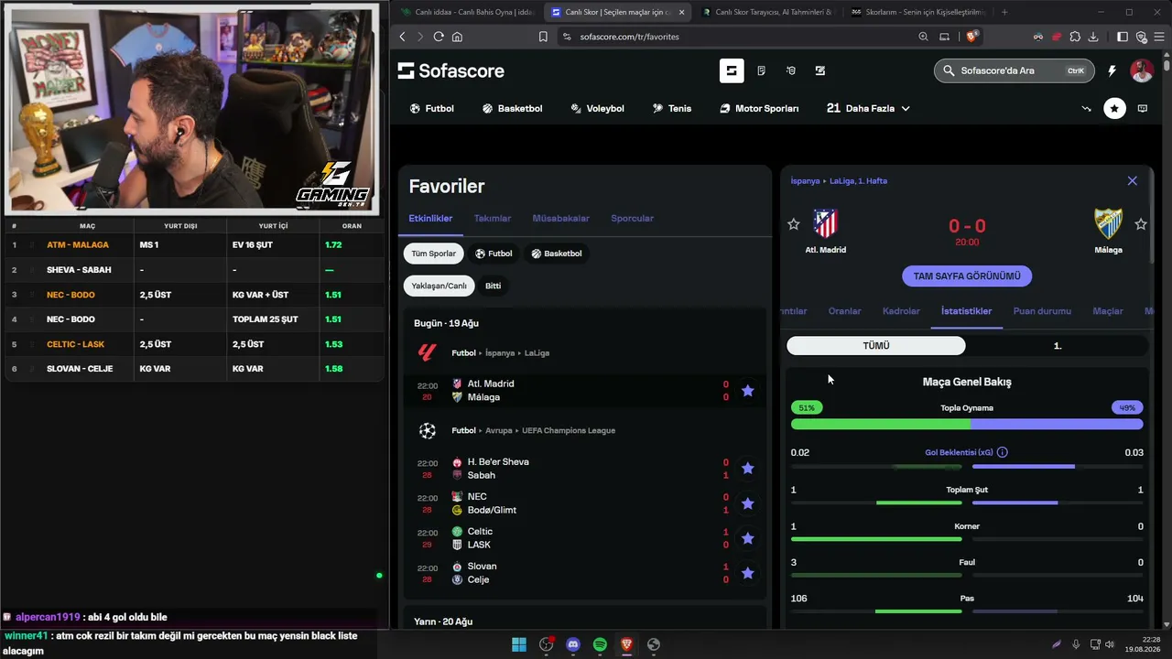Unfavorite the Slovan – Celje match star
Screen dimensions: 1172x659
747,573
